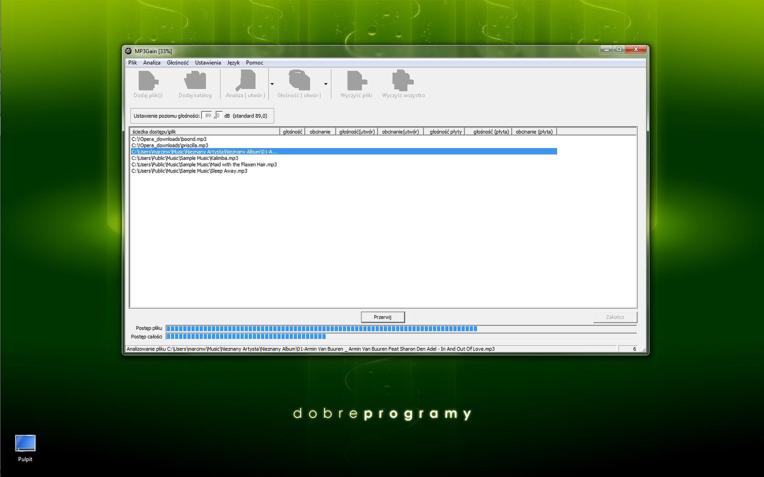Select Maid with the Flaxen Hair.mp3 row
764x477 pixels.
click(x=344, y=164)
